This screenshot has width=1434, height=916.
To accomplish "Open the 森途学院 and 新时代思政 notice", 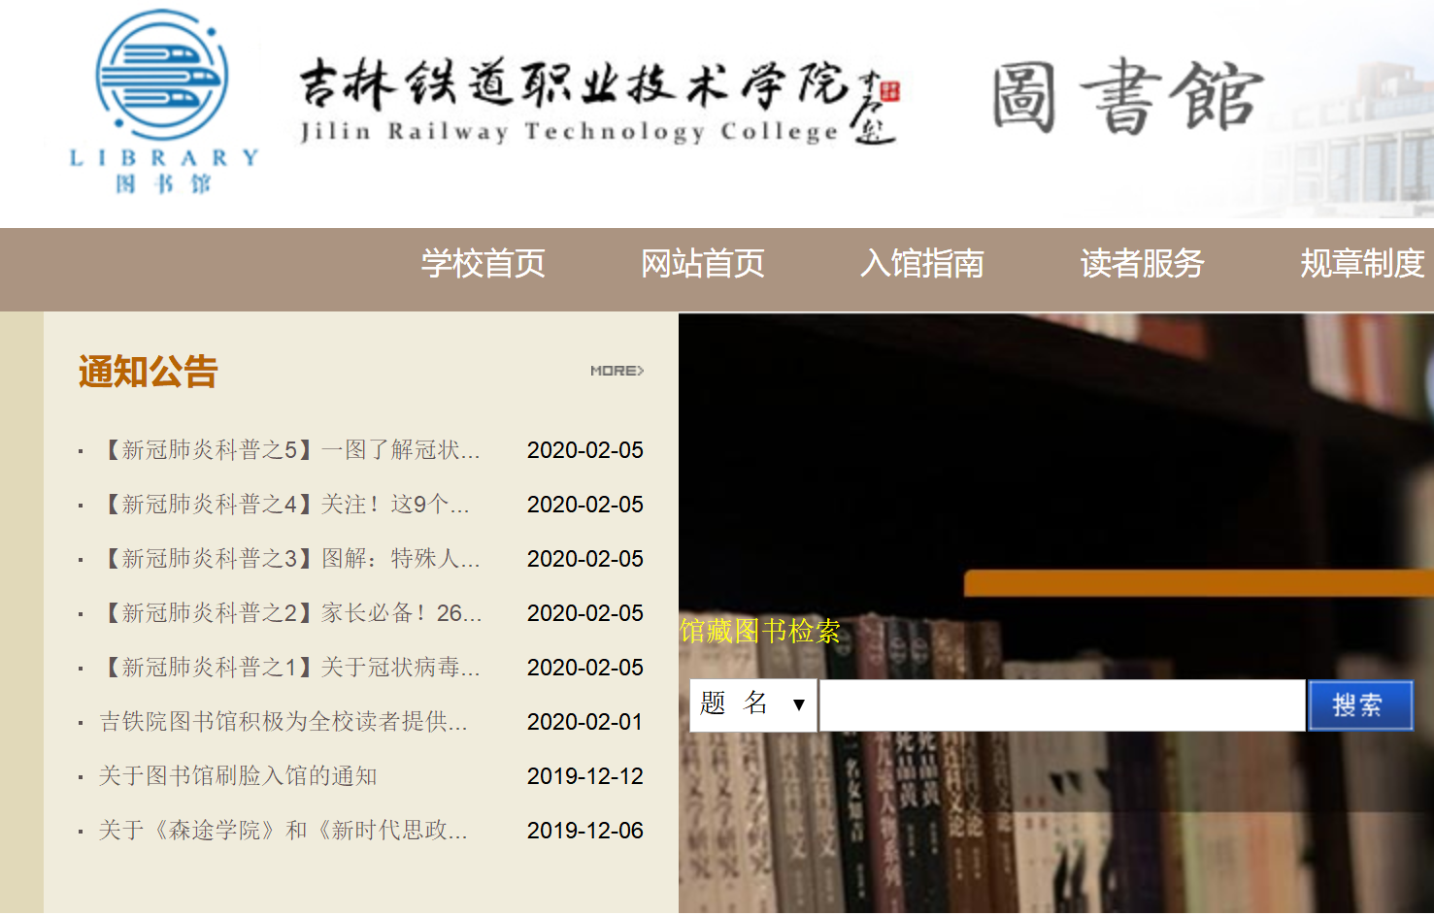I will coord(283,831).
